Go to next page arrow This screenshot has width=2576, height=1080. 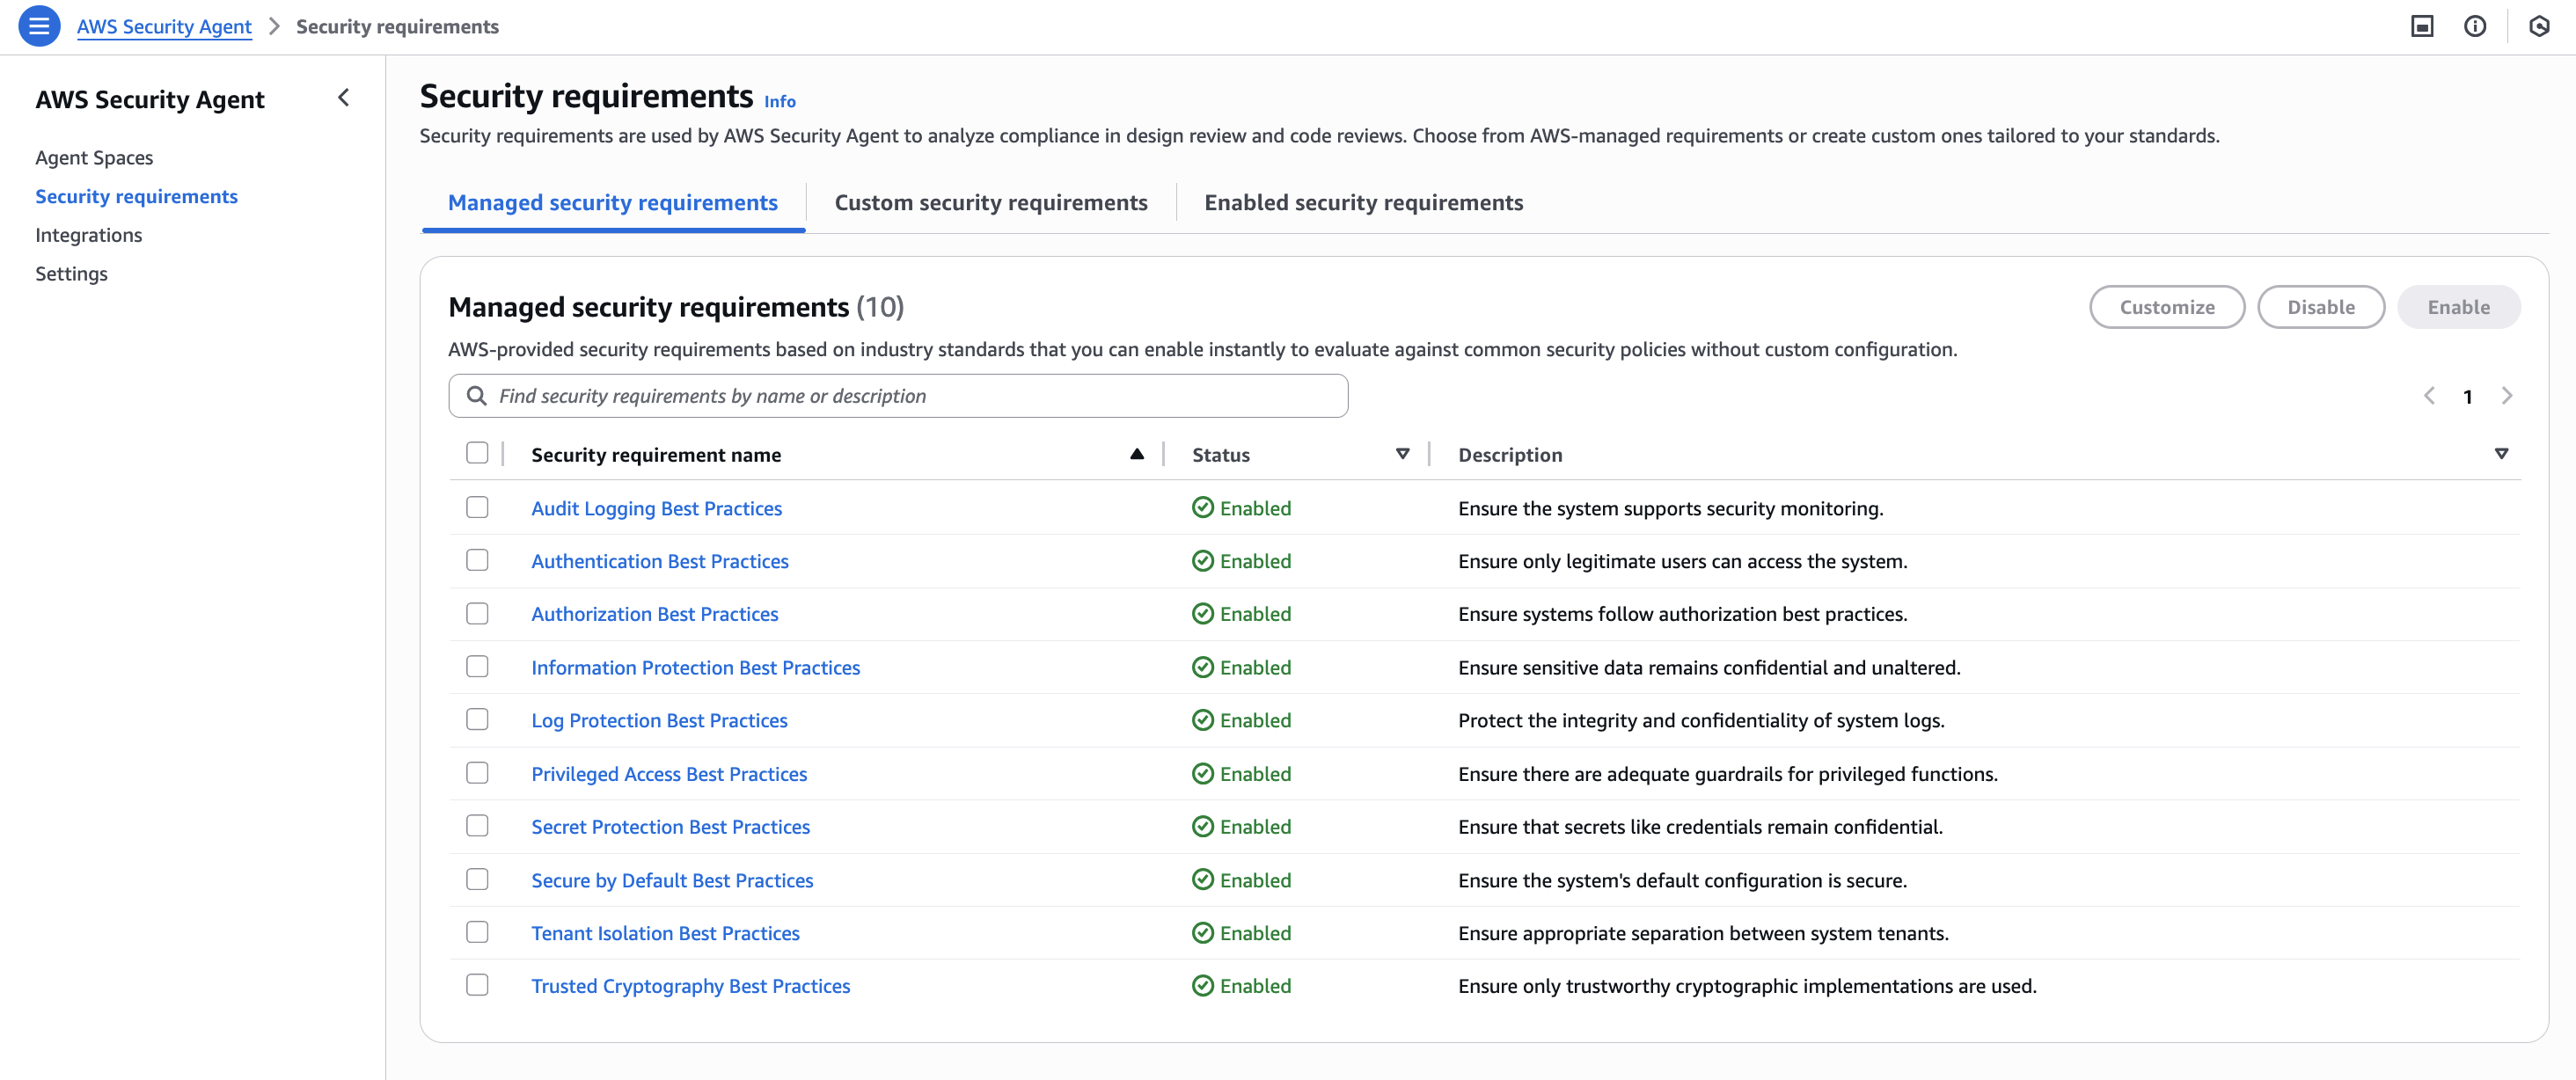pos(2506,396)
